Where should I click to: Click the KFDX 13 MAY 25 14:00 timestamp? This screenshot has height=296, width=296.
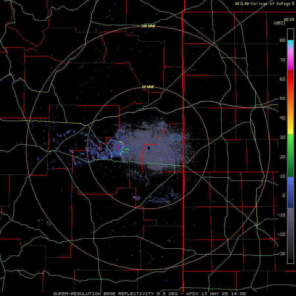coord(216,294)
